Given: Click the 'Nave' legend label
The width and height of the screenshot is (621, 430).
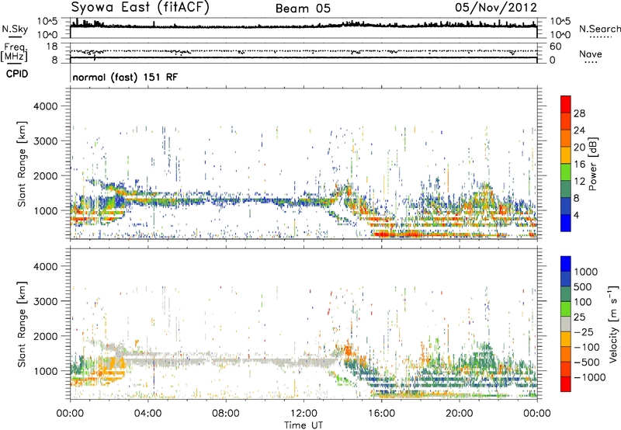Looking at the screenshot, I should coord(591,54).
